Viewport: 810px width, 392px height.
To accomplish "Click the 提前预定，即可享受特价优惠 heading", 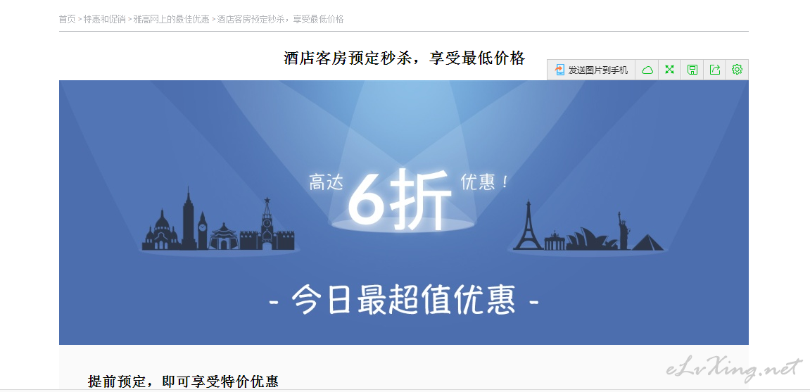I will point(184,381).
